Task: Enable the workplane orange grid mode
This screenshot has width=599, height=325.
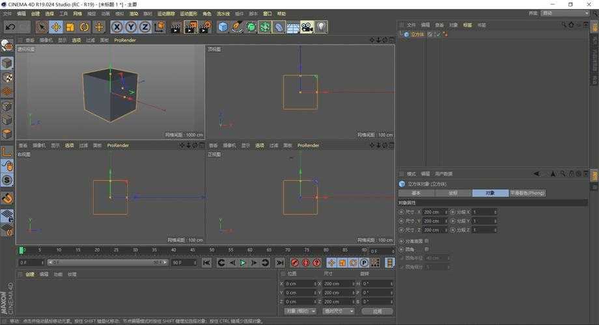Action: pyautogui.click(x=7, y=92)
